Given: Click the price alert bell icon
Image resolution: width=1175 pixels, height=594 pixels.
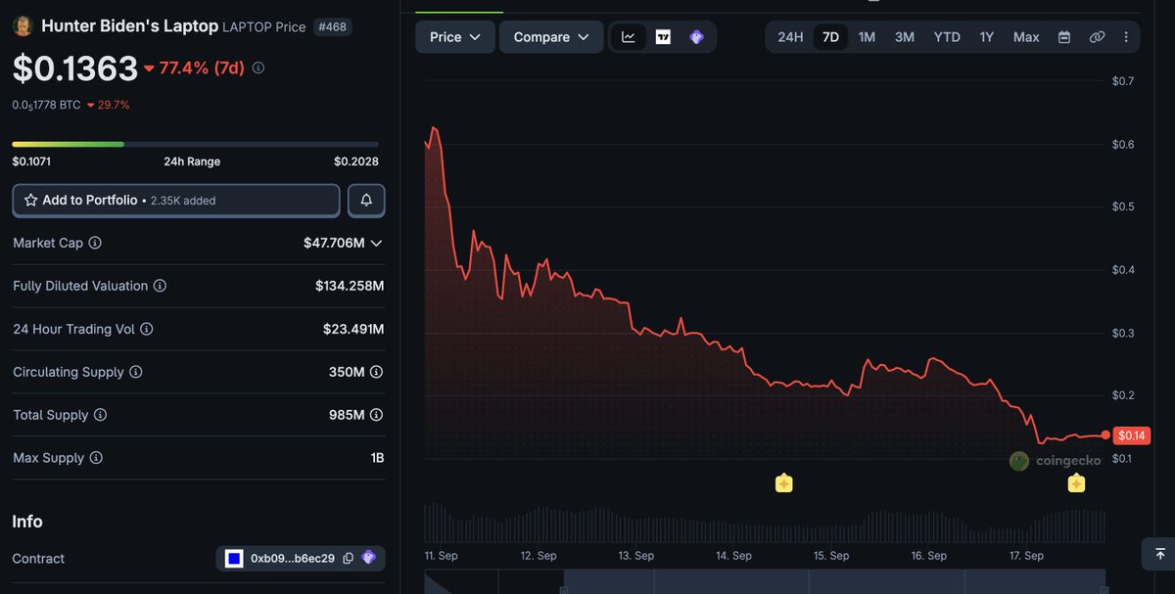Looking at the screenshot, I should pyautogui.click(x=366, y=200).
